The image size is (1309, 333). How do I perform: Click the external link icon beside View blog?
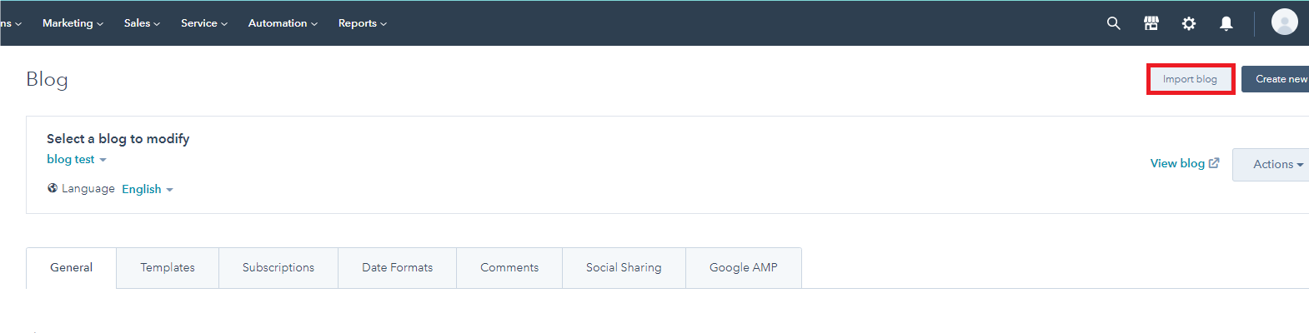[x=1214, y=163]
